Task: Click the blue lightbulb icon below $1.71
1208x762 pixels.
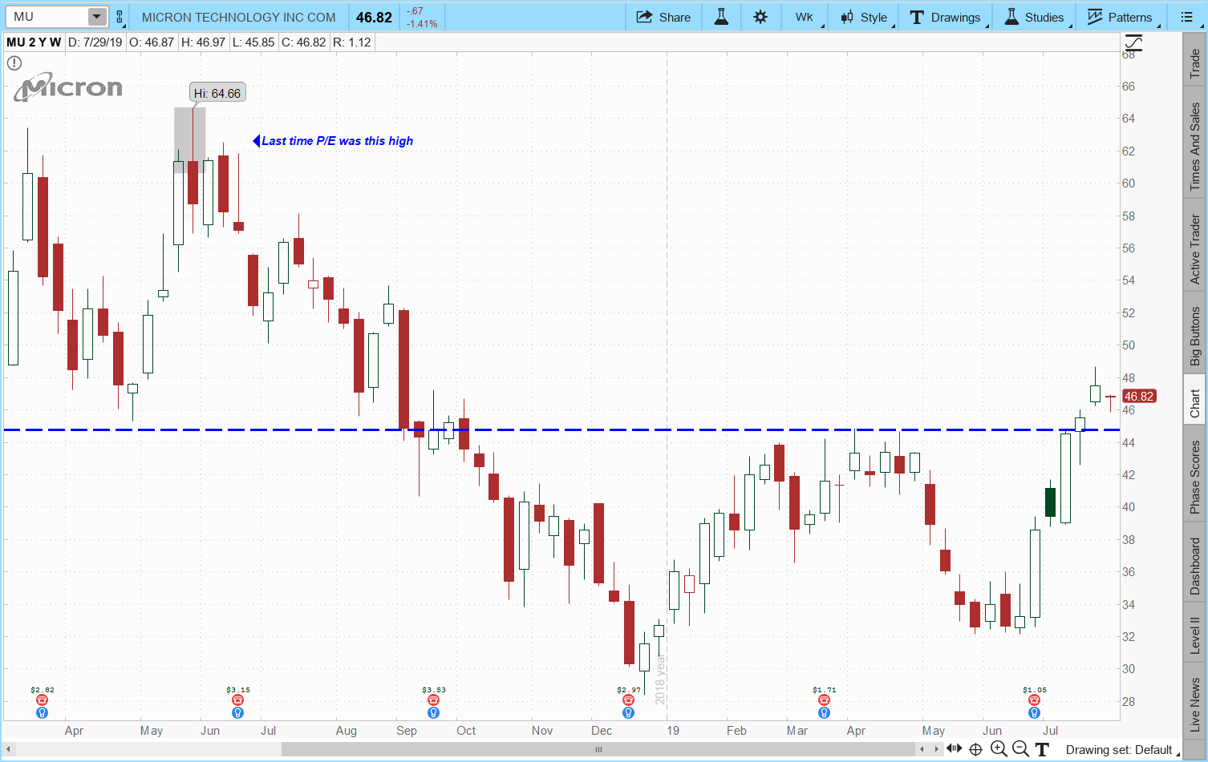Action: coord(824,712)
